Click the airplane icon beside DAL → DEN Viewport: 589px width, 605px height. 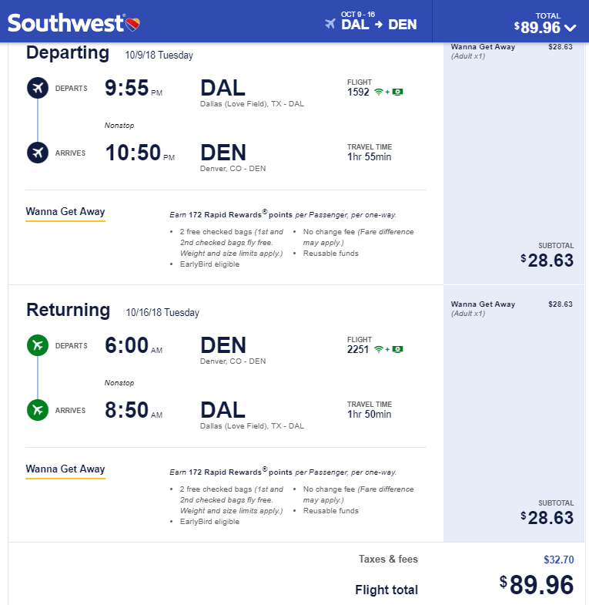point(330,24)
